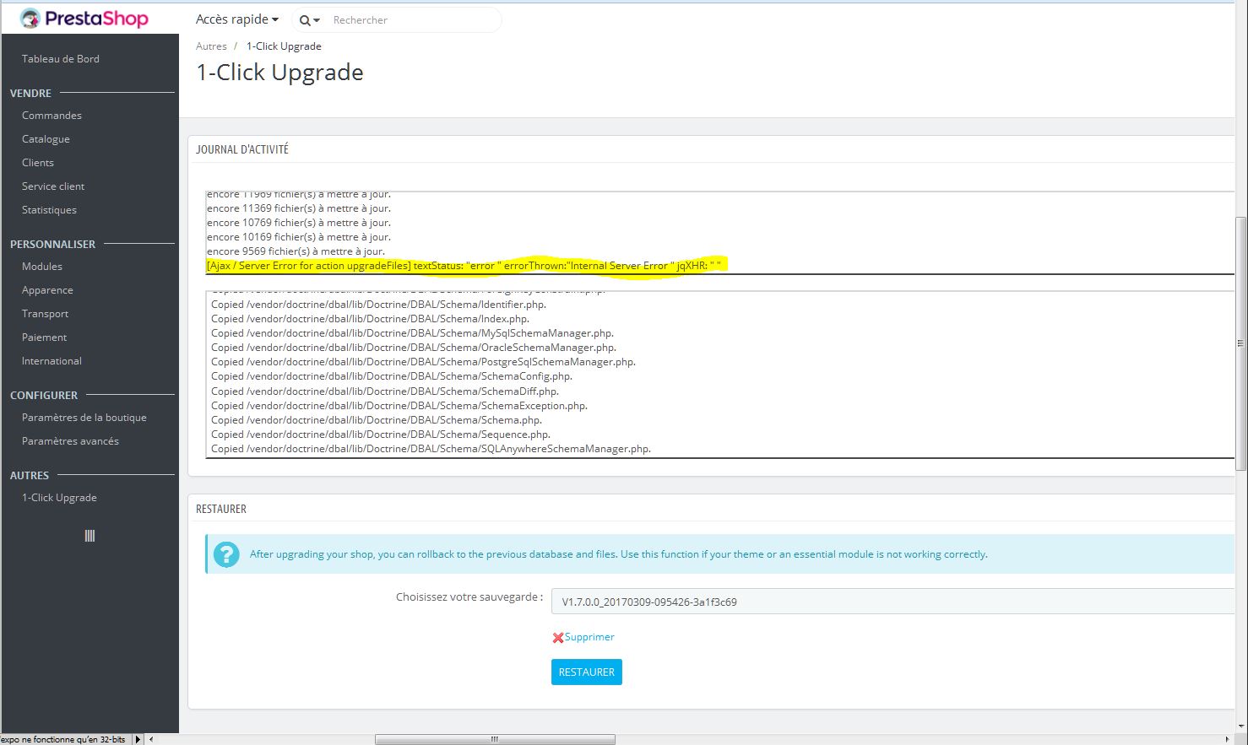The image size is (1248, 745).
Task: Select Paramètres avancés in sidebar
Action: tap(70, 441)
